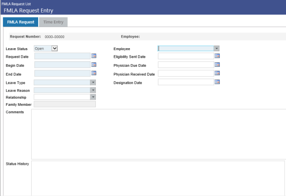Click inside the Comments text area

159,134
